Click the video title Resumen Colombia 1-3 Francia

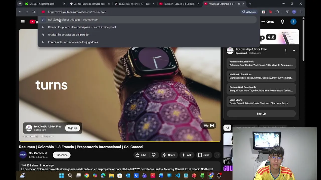click(x=81, y=147)
